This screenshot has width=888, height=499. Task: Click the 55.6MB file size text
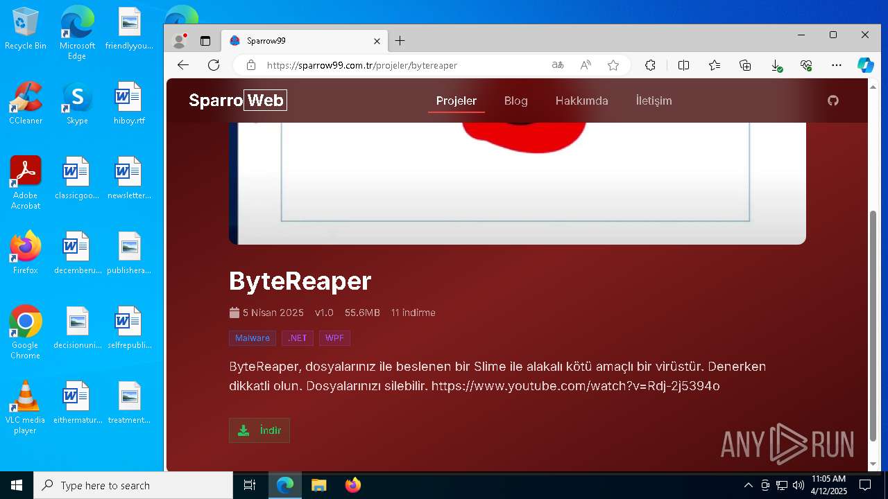(362, 313)
